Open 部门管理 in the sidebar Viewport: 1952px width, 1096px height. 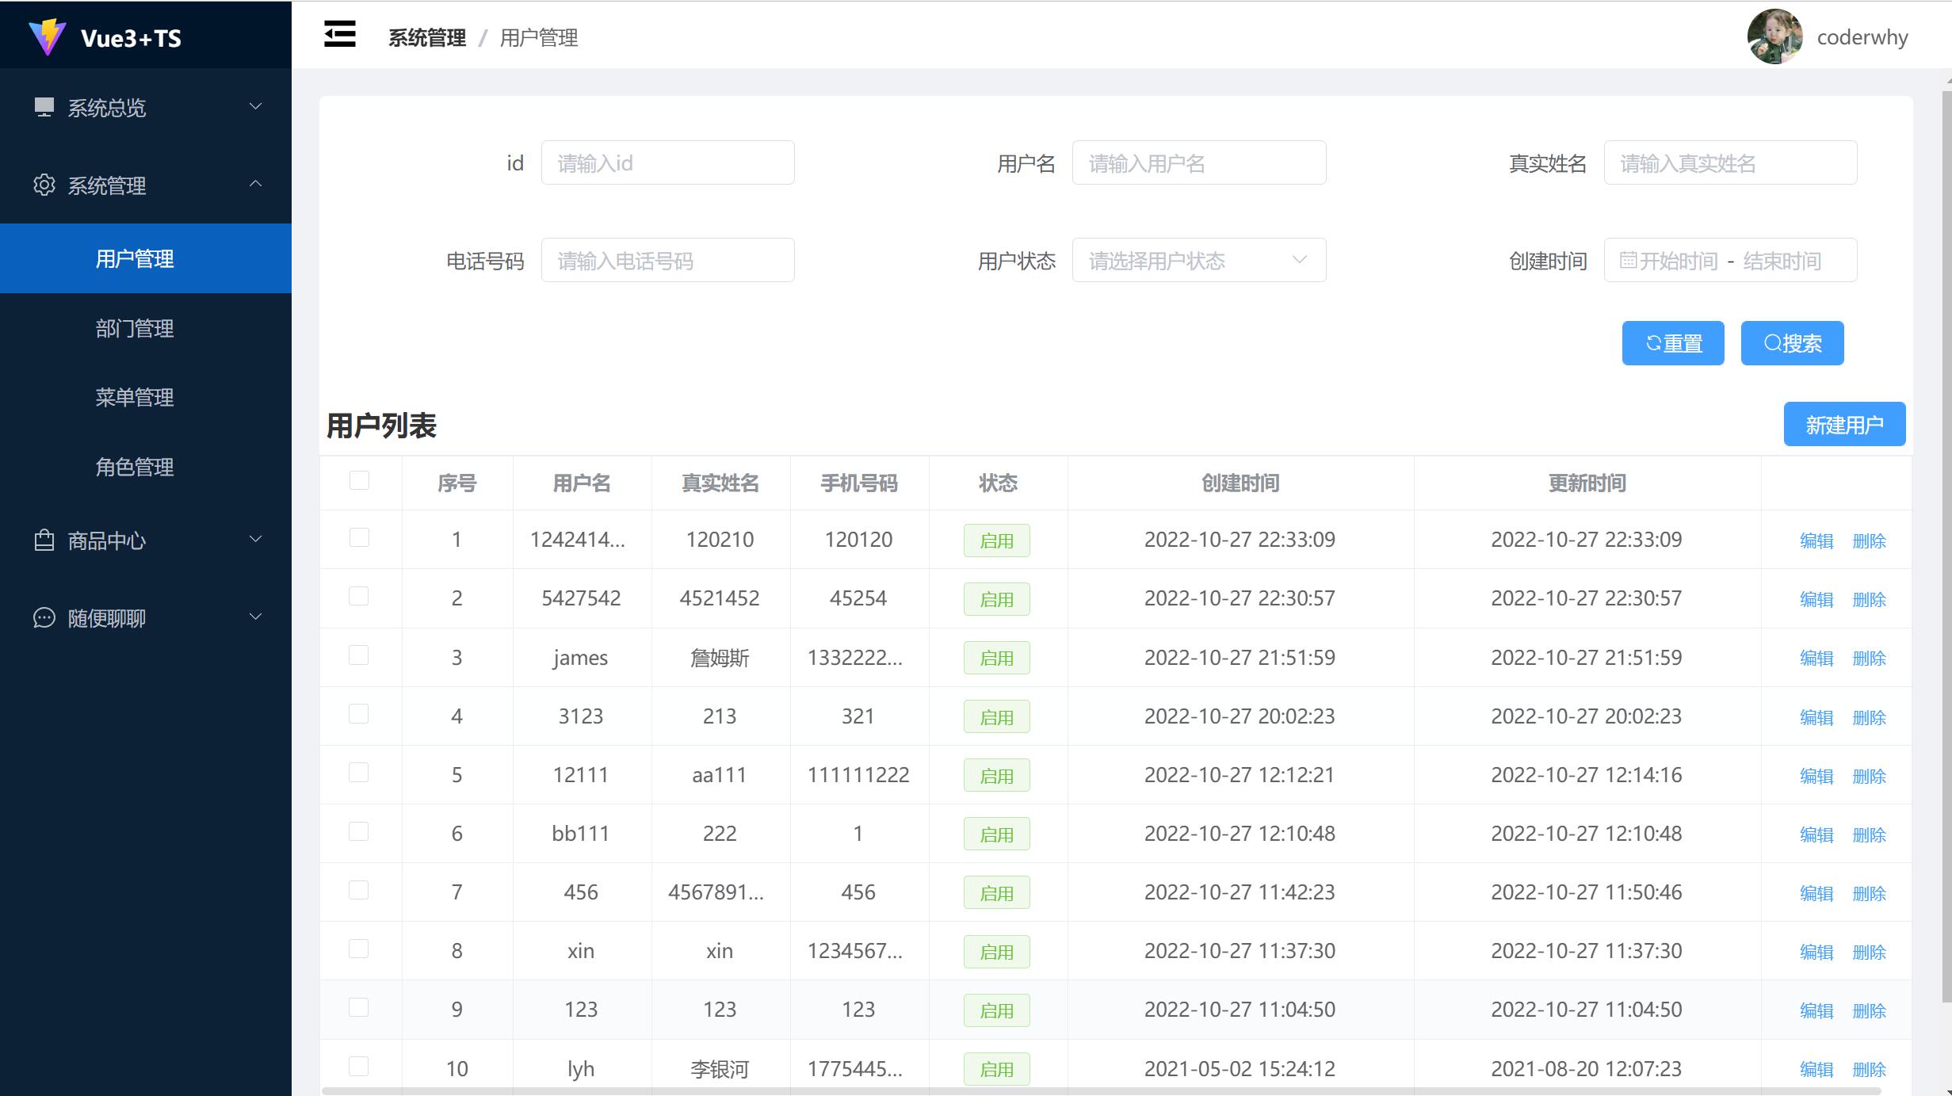135,328
